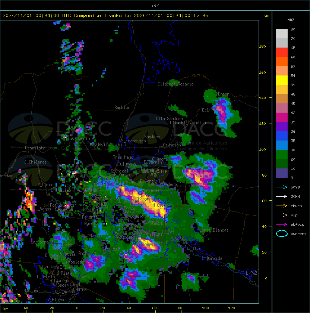Click the yellow eburn arrow in the legend
310x313 pixels.
[x=282, y=206]
